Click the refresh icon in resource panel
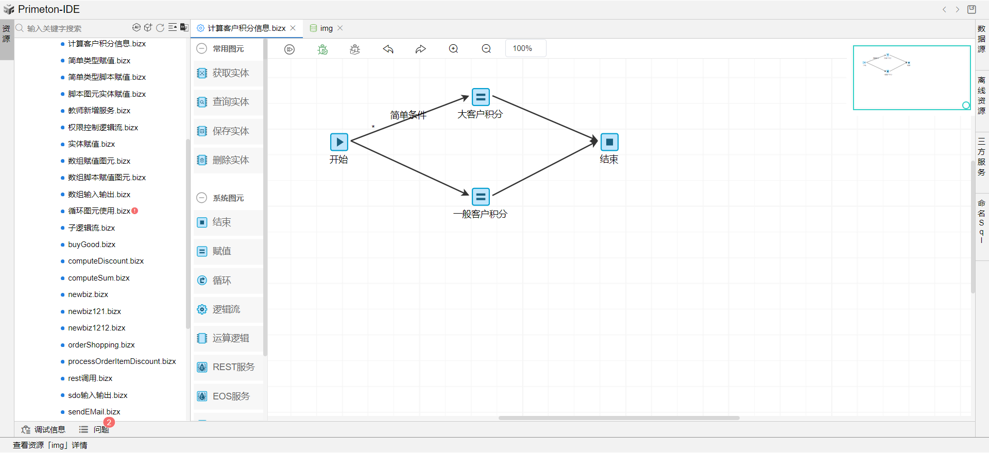This screenshot has width=989, height=453. pos(160,28)
